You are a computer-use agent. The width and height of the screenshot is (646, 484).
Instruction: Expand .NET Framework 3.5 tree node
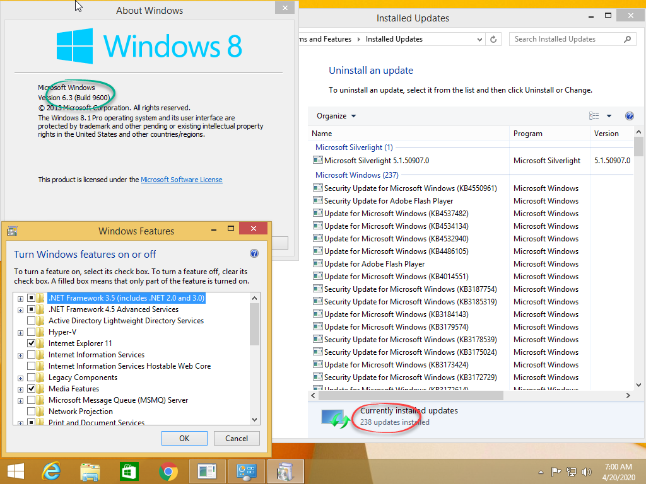point(20,299)
